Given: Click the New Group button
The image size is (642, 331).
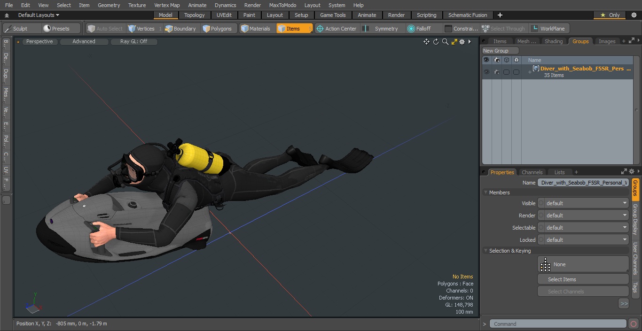Looking at the screenshot, I should tap(500, 51).
